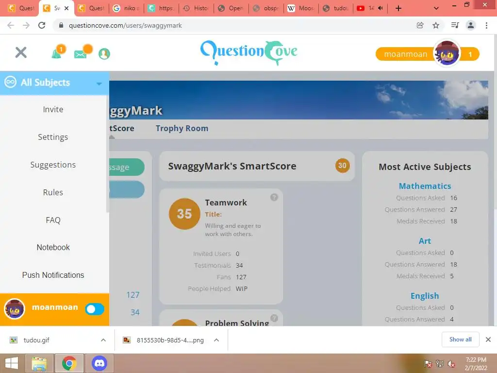
Task: Toggle the switch beside moanmoan in the sidebar
Action: pos(95,309)
